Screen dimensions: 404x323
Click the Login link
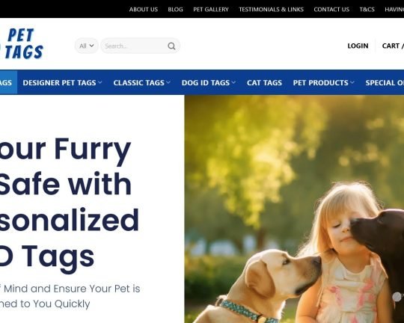[x=358, y=46]
